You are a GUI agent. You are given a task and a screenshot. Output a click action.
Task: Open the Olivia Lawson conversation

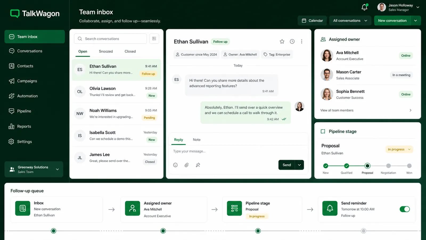point(116,92)
